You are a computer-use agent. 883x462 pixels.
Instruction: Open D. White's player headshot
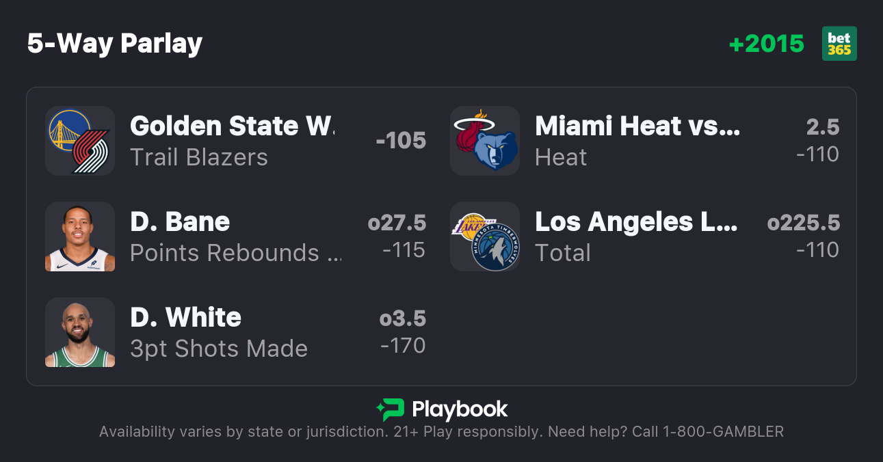pyautogui.click(x=79, y=332)
